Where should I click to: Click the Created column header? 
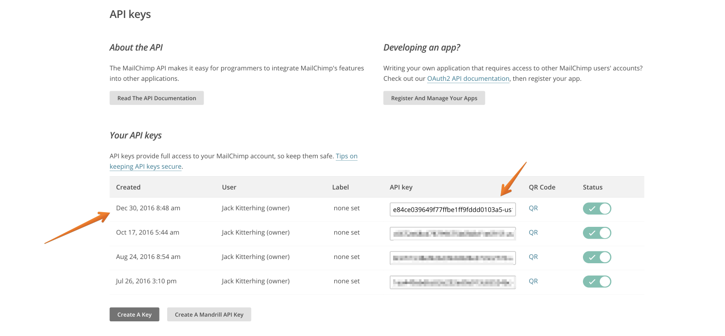tap(128, 187)
